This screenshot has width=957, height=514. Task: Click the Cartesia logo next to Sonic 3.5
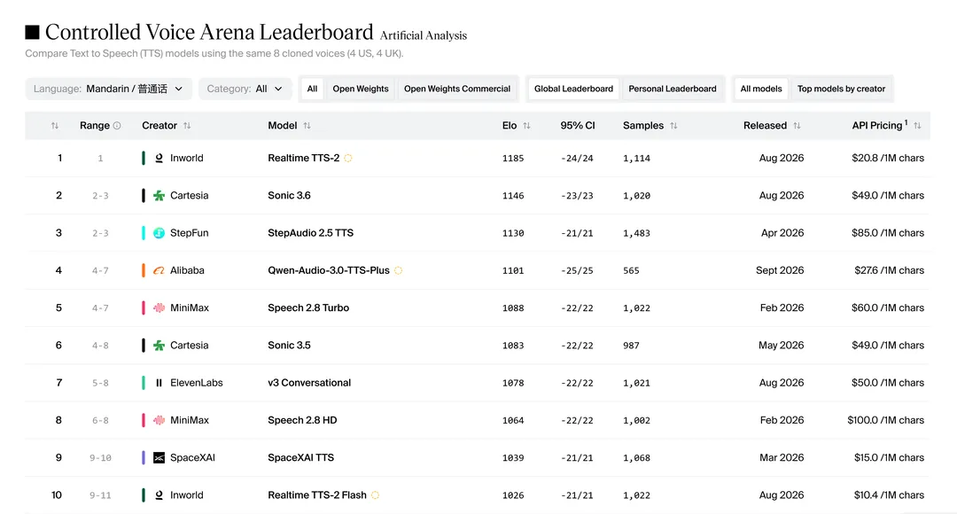click(159, 346)
